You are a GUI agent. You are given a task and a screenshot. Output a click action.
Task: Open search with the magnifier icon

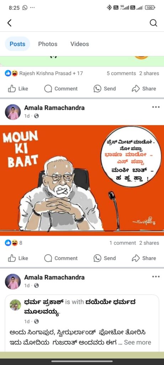click(153, 23)
